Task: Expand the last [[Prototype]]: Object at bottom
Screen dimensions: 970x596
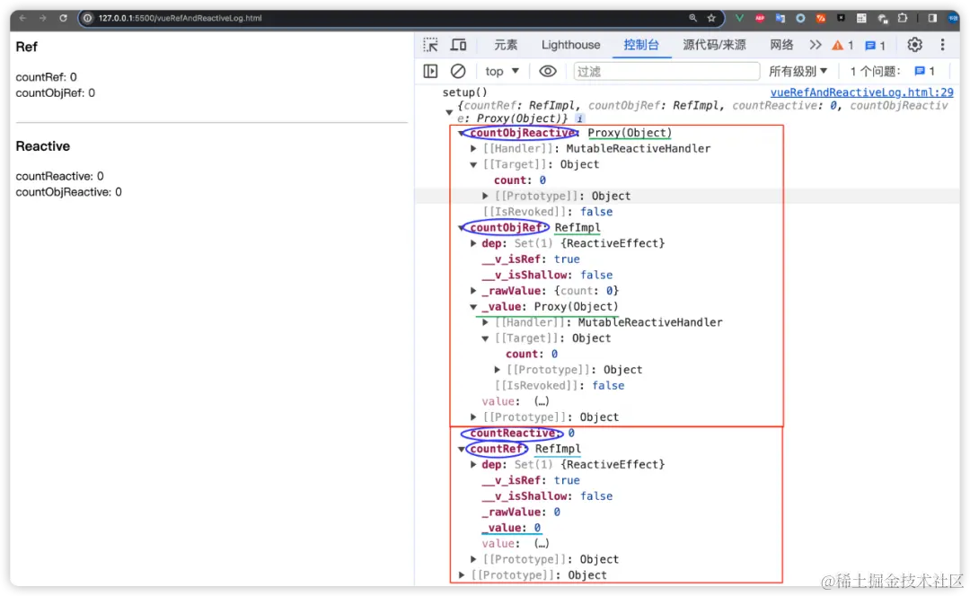Action: [461, 575]
